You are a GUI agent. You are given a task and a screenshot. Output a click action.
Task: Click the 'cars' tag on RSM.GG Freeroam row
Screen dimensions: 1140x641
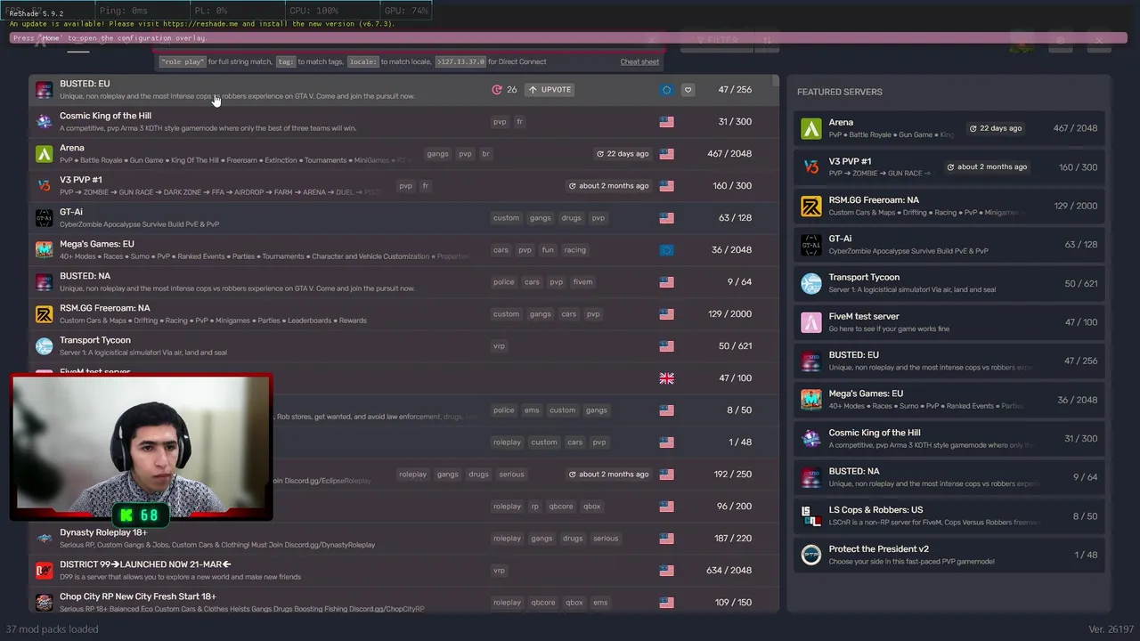[x=568, y=314]
